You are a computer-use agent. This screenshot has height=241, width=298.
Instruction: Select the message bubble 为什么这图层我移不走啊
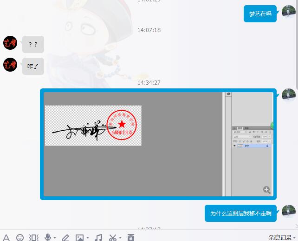click(x=240, y=213)
